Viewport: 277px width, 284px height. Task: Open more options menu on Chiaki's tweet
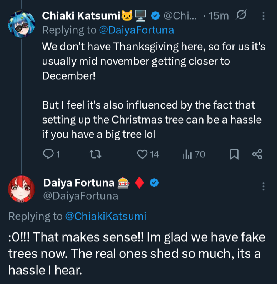pyautogui.click(x=264, y=16)
